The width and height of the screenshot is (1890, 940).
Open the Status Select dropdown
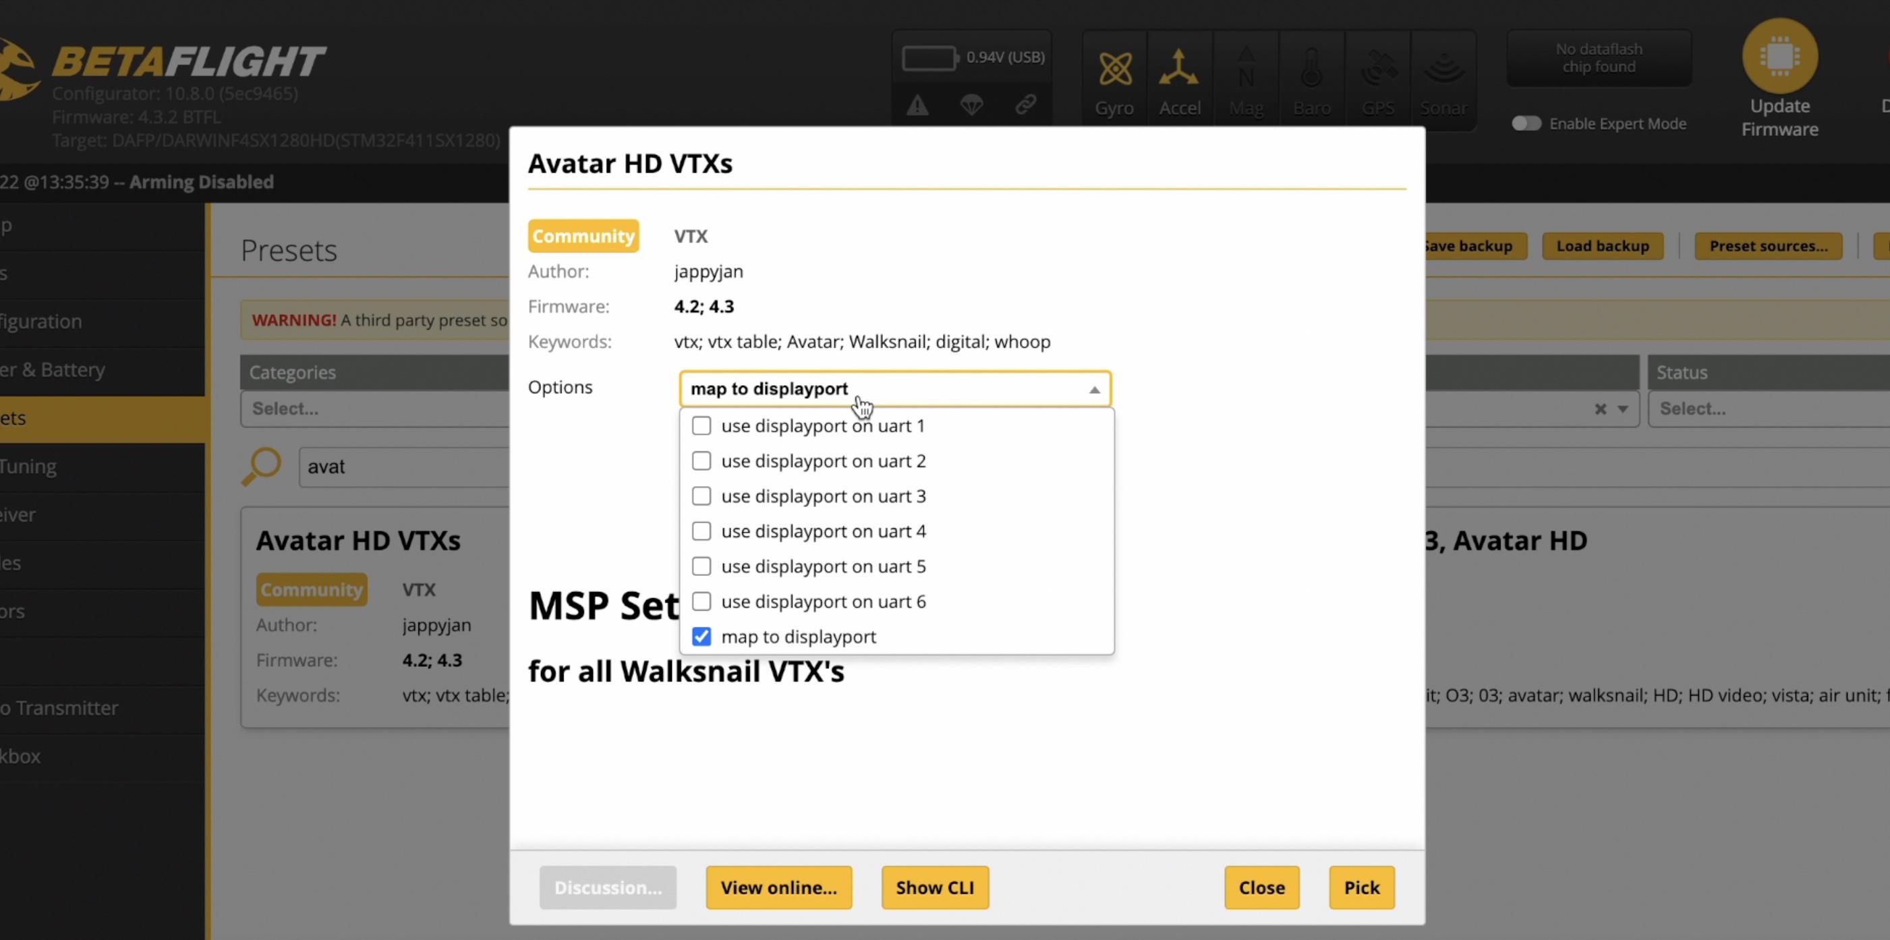click(1768, 409)
